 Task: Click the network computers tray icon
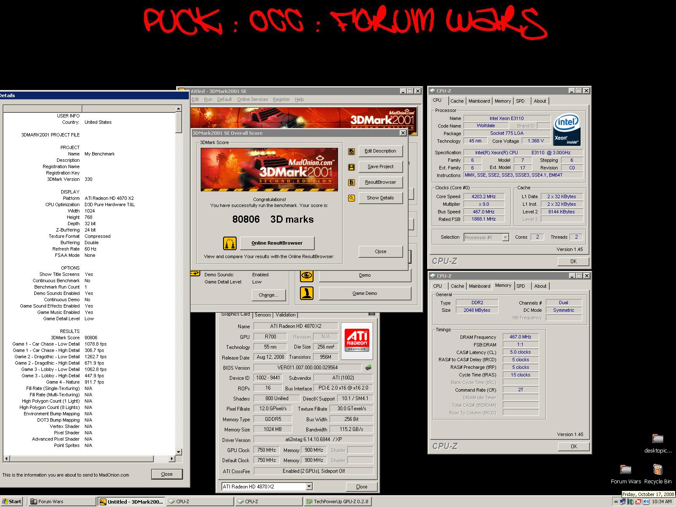click(x=623, y=502)
